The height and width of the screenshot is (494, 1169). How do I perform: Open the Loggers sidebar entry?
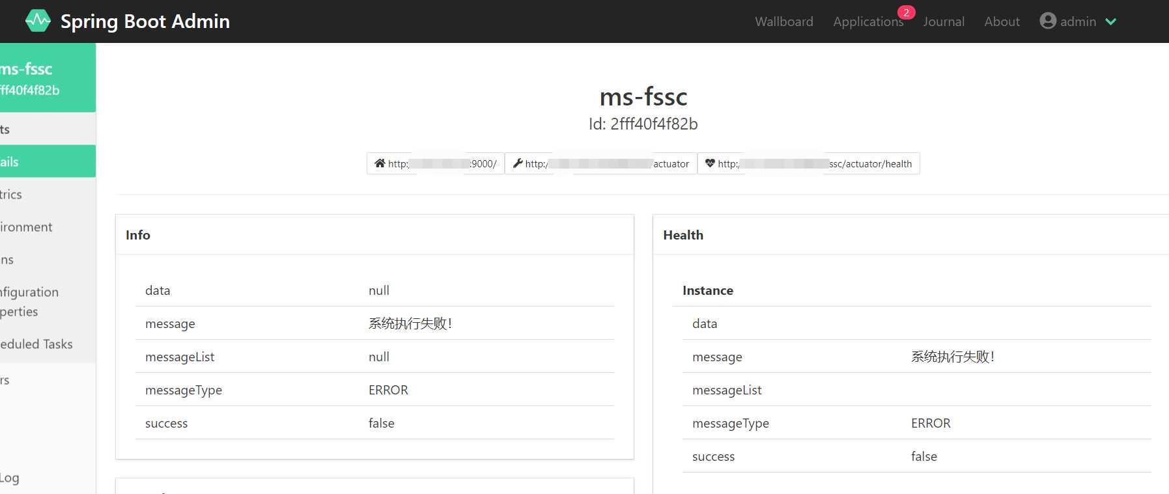[x=48, y=379]
